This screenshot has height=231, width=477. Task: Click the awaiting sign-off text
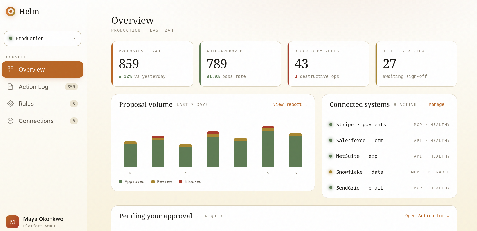(405, 76)
